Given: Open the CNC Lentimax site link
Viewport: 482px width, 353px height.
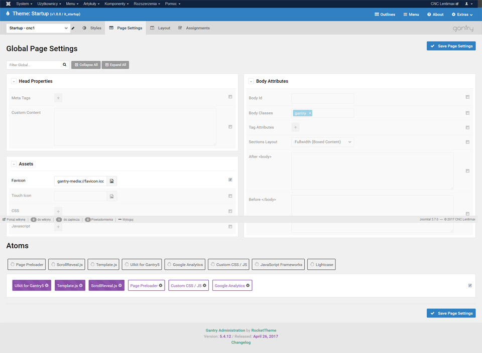Looking at the screenshot, I should pos(444,4).
